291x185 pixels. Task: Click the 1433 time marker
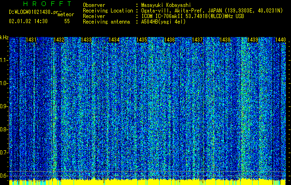87,40
